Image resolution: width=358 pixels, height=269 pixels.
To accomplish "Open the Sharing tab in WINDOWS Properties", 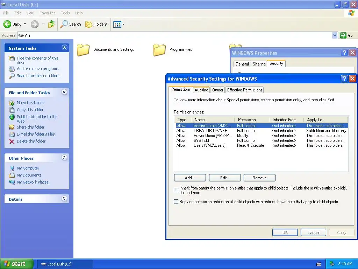I will [x=259, y=64].
